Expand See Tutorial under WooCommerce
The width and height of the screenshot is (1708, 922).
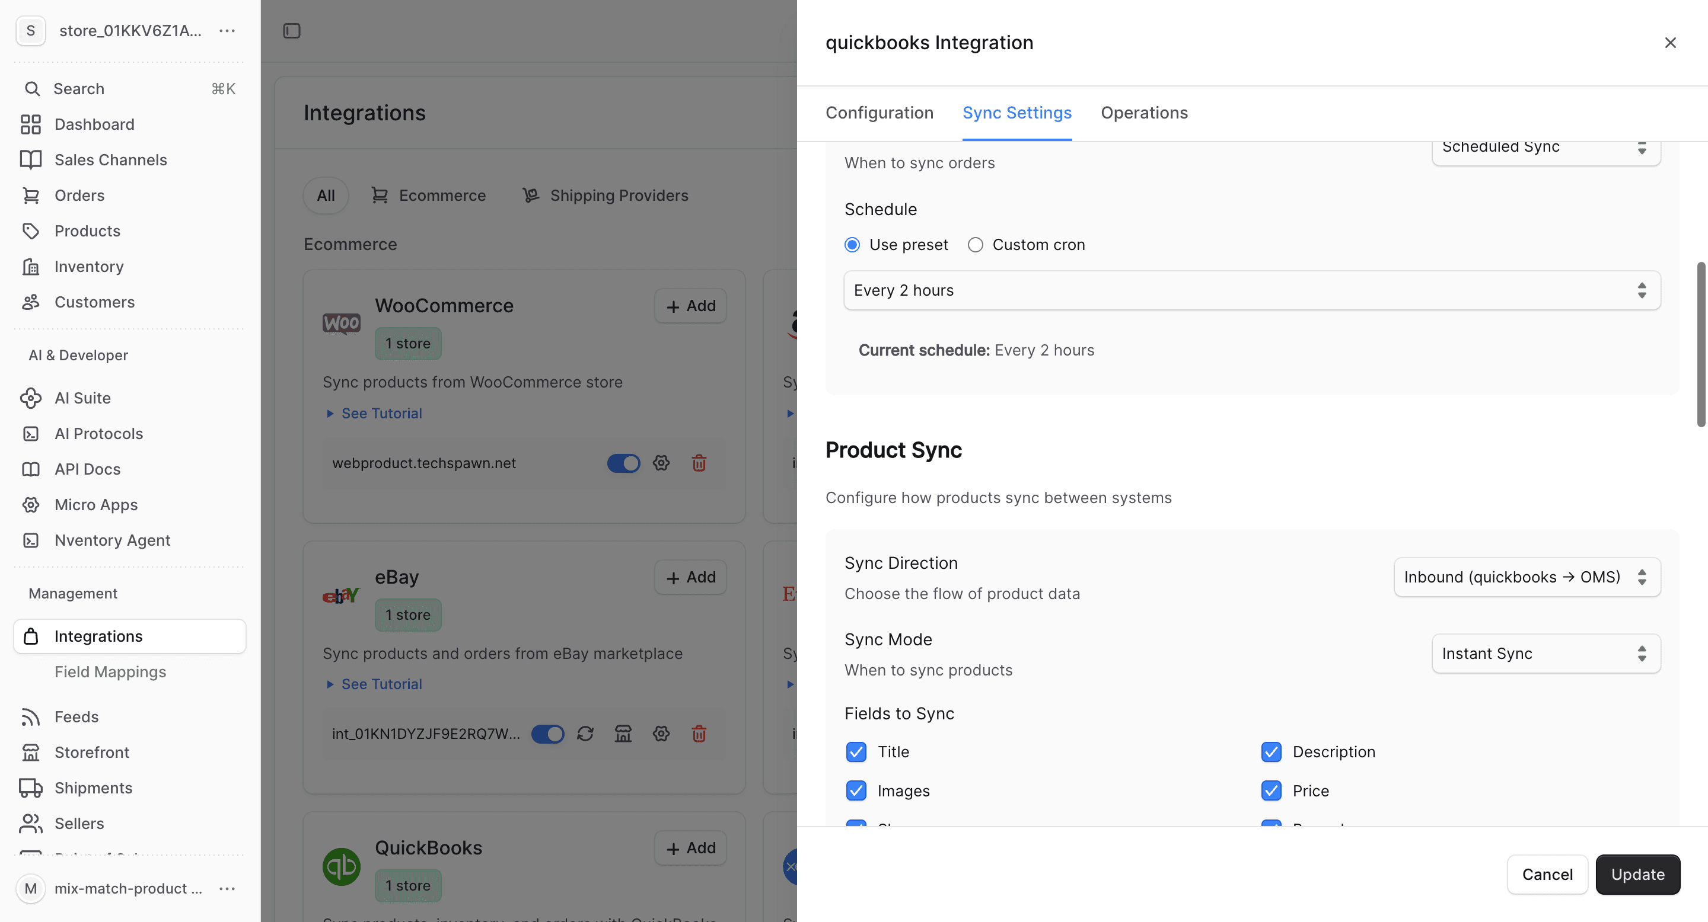(375, 412)
